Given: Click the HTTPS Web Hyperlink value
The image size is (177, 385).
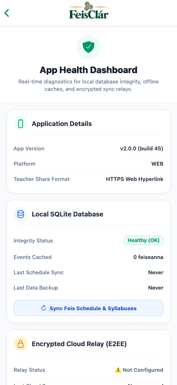Looking at the screenshot, I should point(135,179).
